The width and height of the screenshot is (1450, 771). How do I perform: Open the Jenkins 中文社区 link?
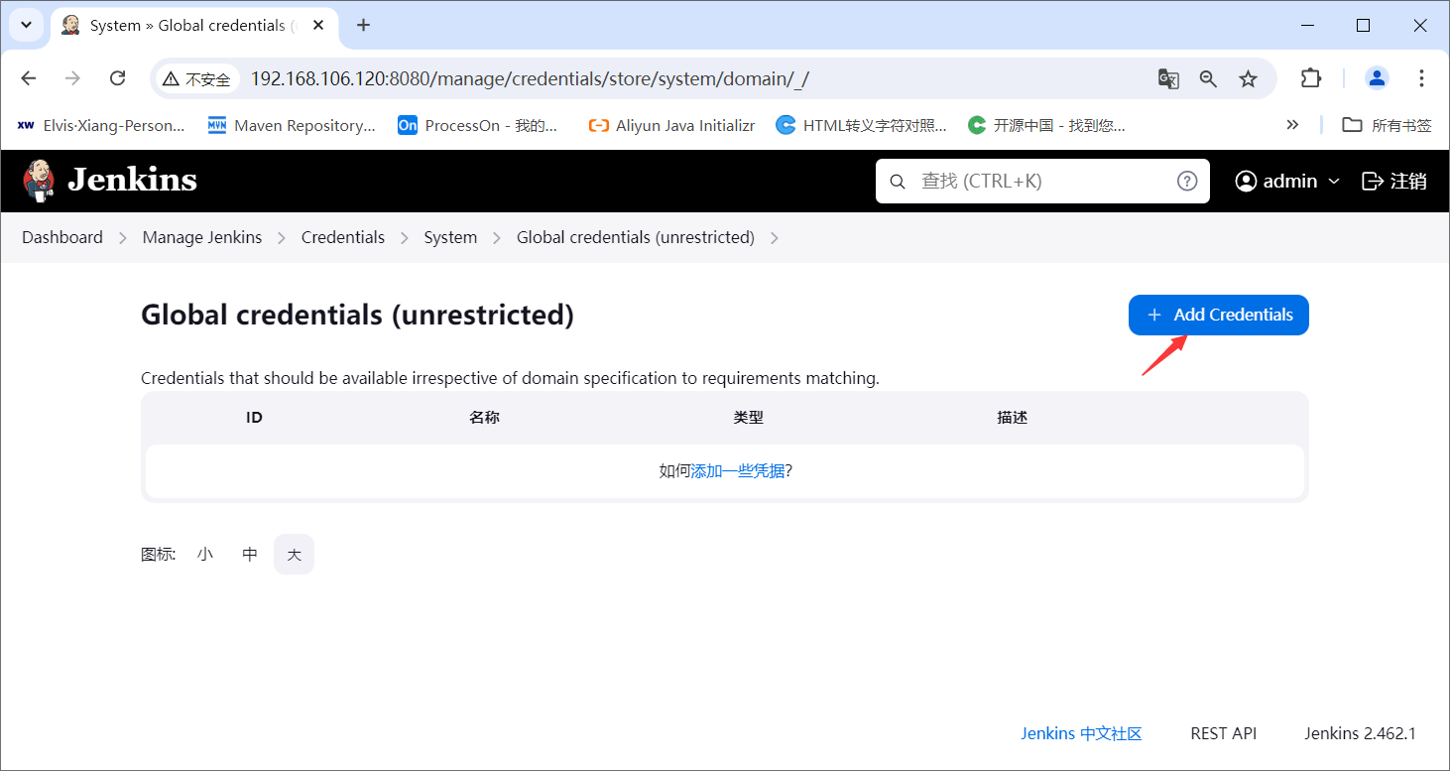(1081, 734)
